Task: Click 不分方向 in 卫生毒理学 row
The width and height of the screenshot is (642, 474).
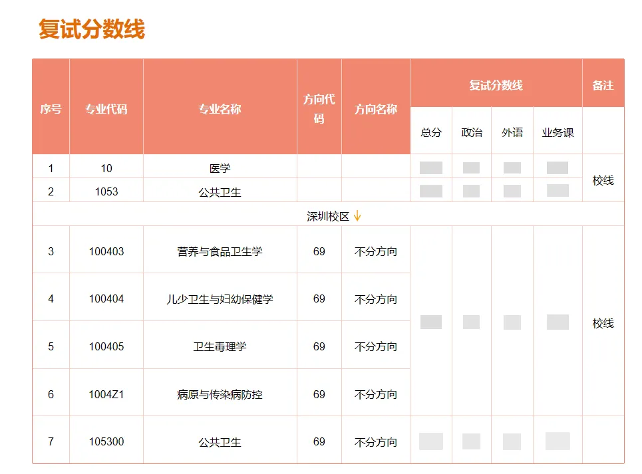Action: click(375, 346)
